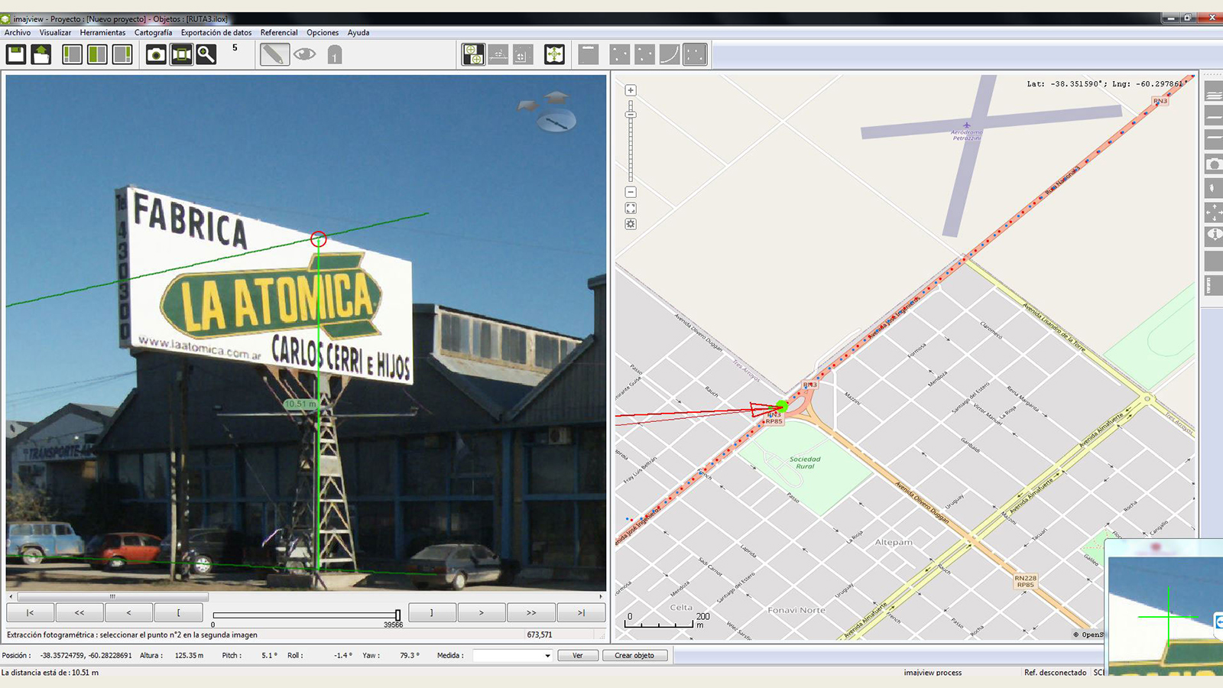Click the image sequence slider handle
This screenshot has width=1223, height=688.
(x=397, y=615)
